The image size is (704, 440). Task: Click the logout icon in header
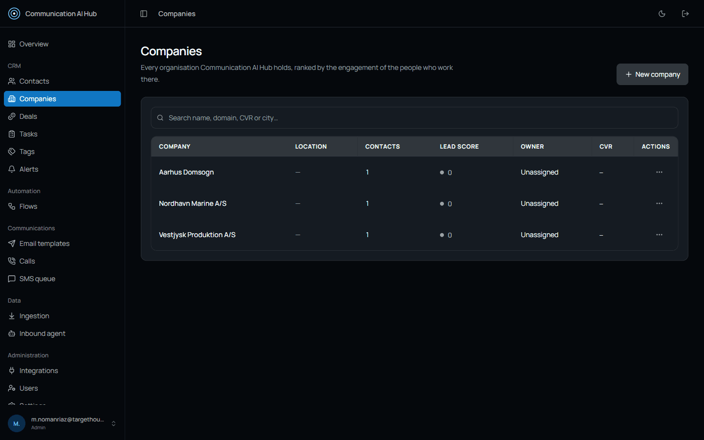(x=685, y=14)
